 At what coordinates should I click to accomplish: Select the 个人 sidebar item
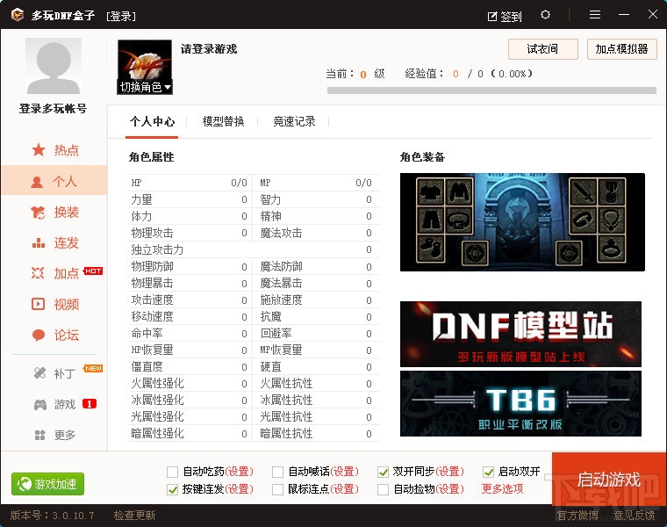pyautogui.click(x=55, y=180)
